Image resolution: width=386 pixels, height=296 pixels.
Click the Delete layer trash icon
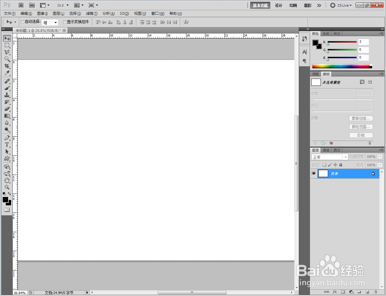point(375,292)
